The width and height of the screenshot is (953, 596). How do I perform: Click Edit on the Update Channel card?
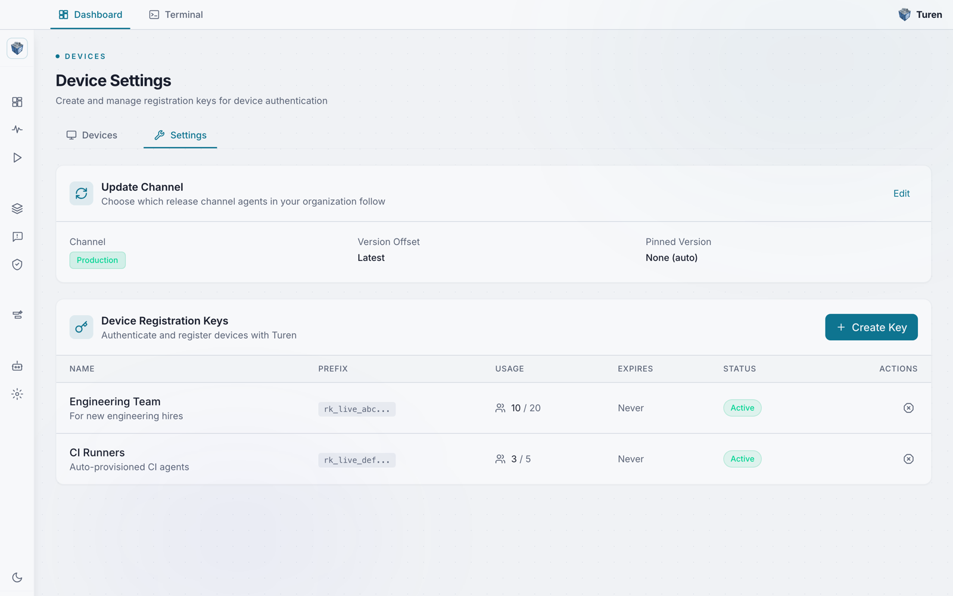901,193
